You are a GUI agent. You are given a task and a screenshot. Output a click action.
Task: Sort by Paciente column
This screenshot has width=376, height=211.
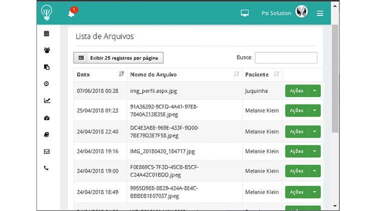(262, 74)
